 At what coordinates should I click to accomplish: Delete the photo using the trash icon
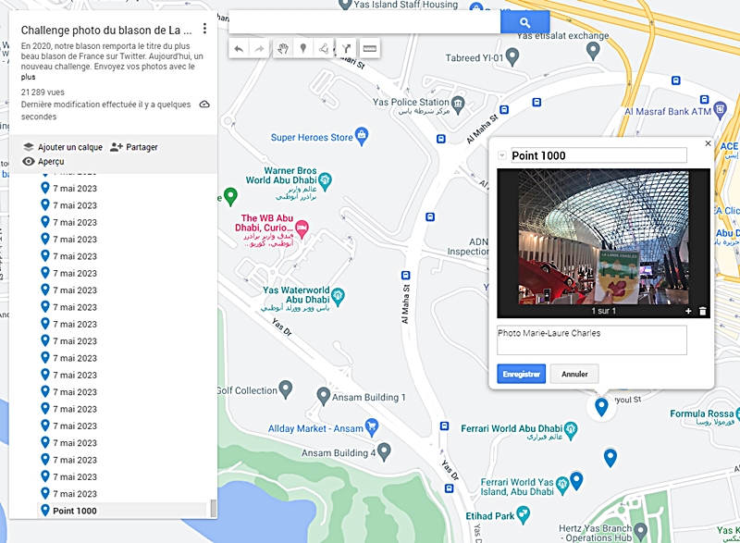click(x=702, y=311)
